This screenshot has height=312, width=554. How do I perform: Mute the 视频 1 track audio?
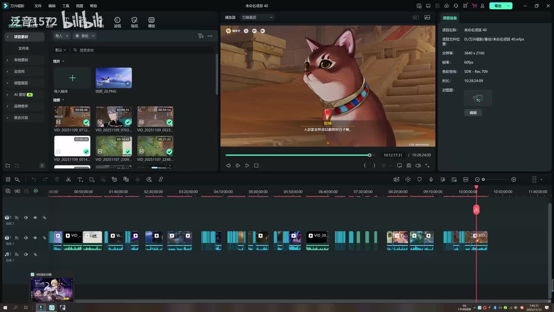(x=26, y=238)
